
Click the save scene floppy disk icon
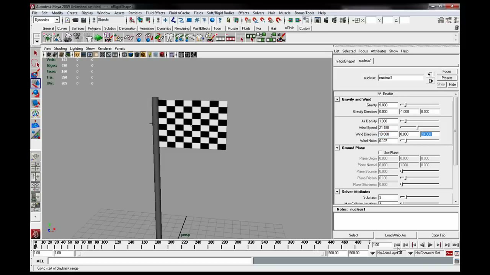coord(83,20)
